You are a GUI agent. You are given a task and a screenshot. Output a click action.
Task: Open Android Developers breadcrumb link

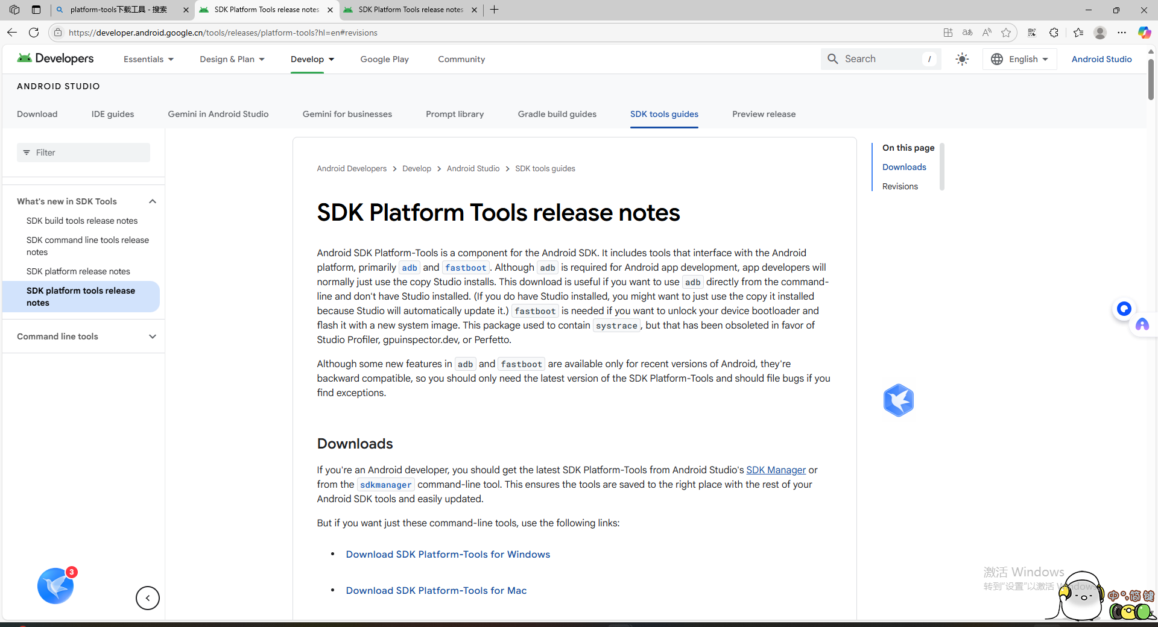352,168
